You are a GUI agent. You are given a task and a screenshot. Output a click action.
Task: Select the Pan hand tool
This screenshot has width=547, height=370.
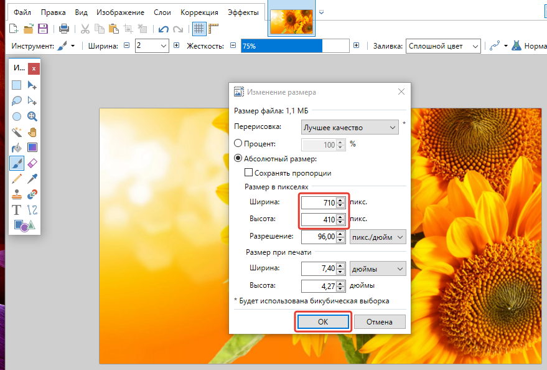[32, 132]
